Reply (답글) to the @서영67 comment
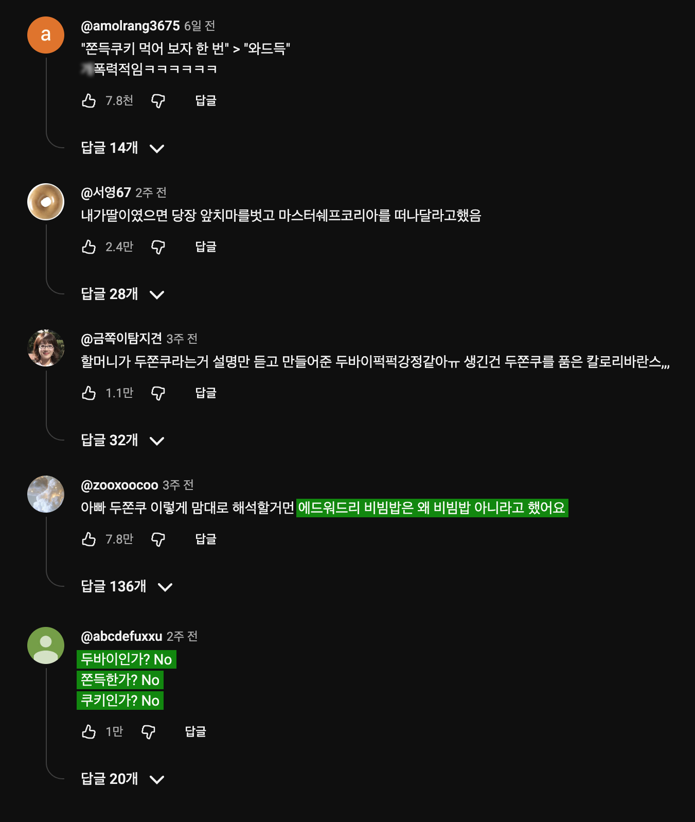Screen dimensions: 695x822 coord(206,247)
